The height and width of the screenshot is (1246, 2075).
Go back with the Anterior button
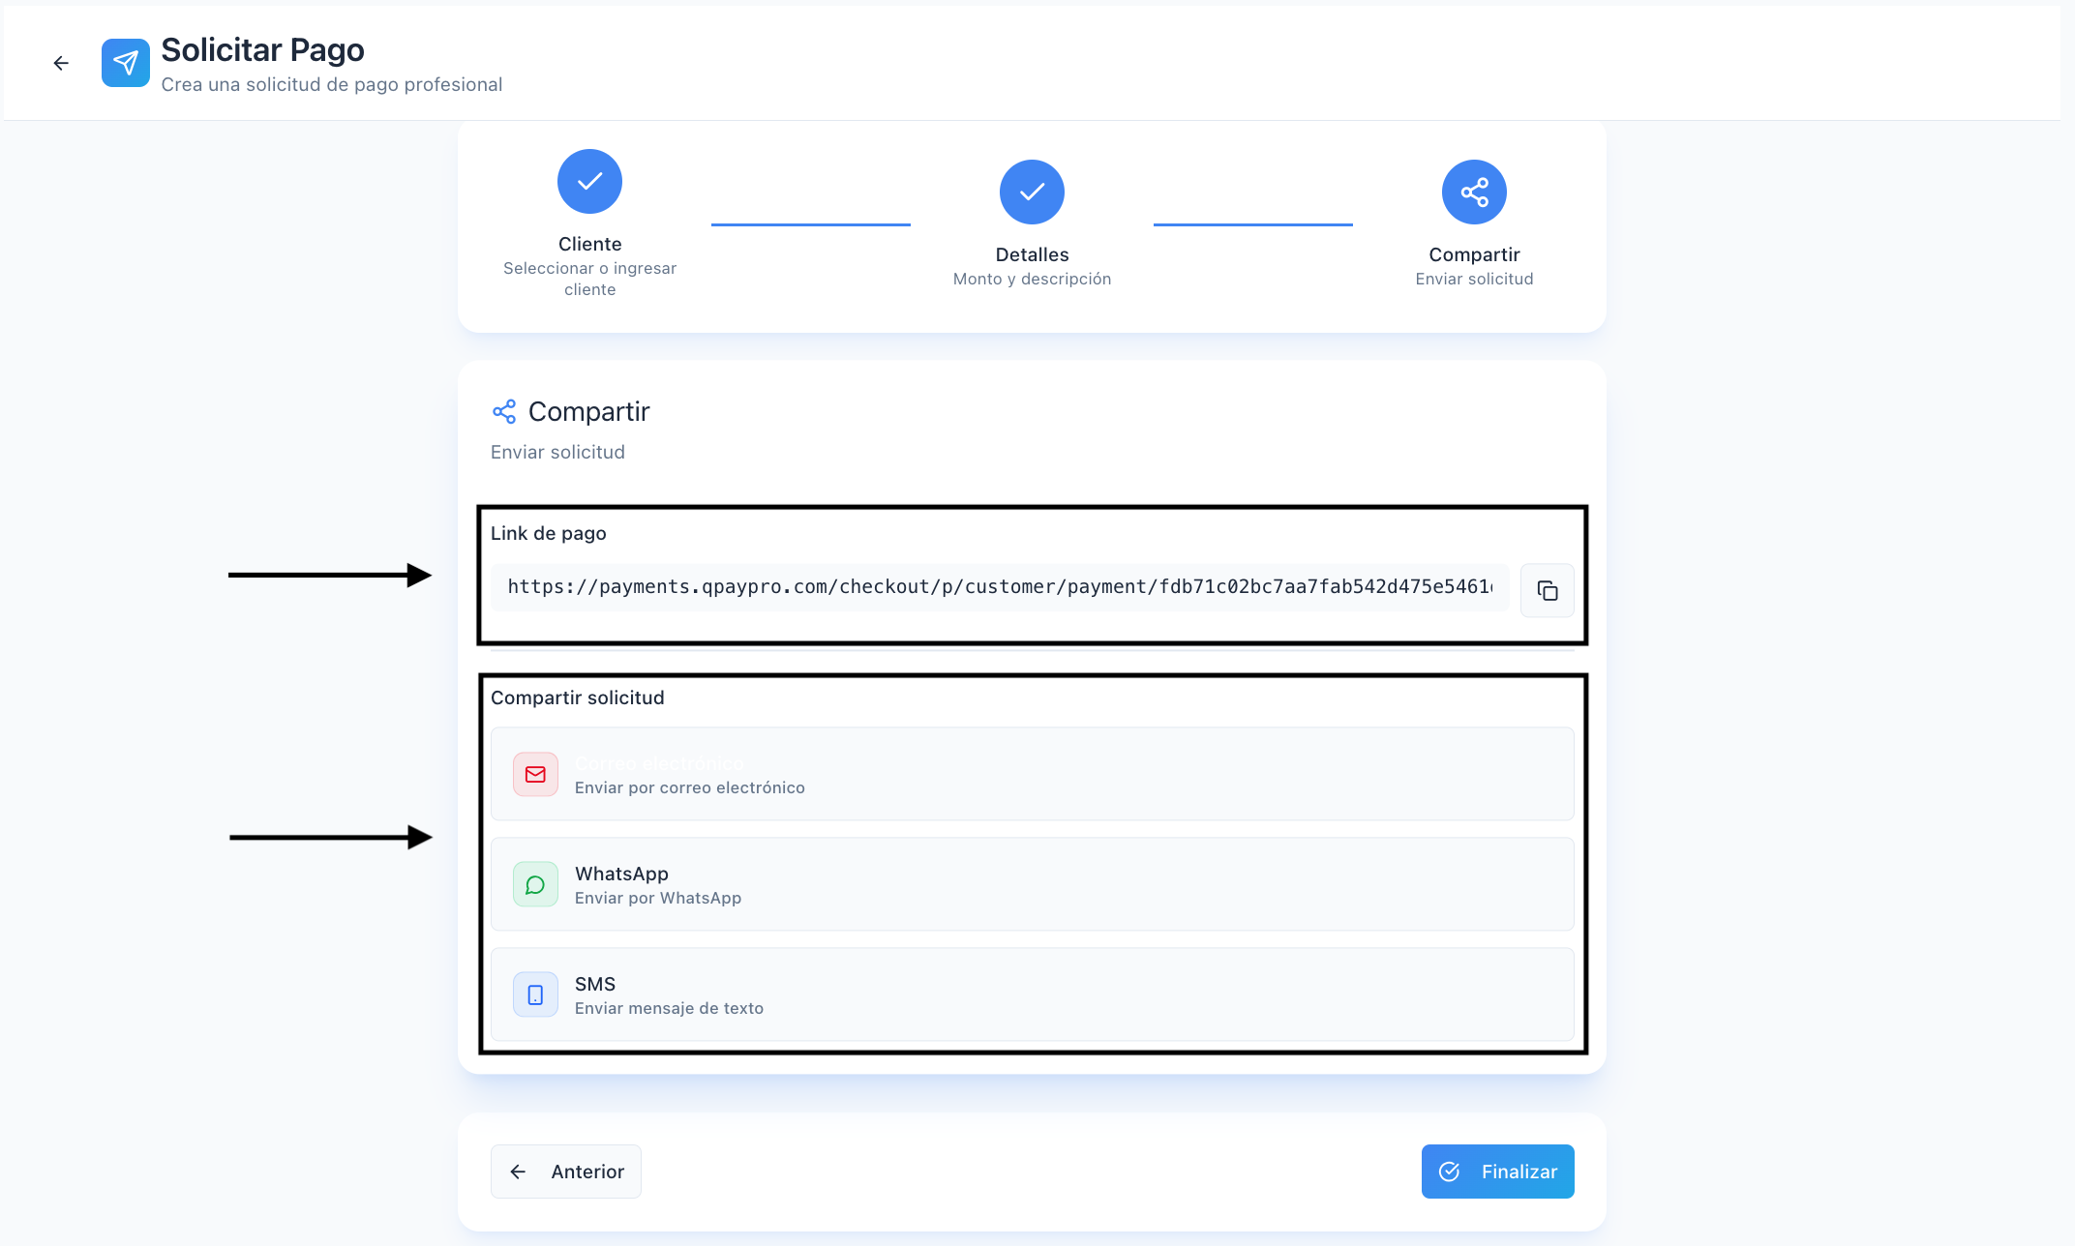pos(566,1172)
